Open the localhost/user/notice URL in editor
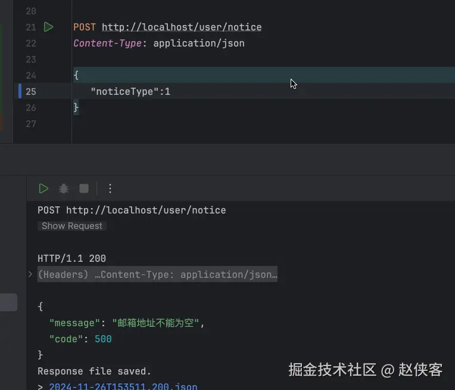Image resolution: width=455 pixels, height=390 pixels. 182,27
